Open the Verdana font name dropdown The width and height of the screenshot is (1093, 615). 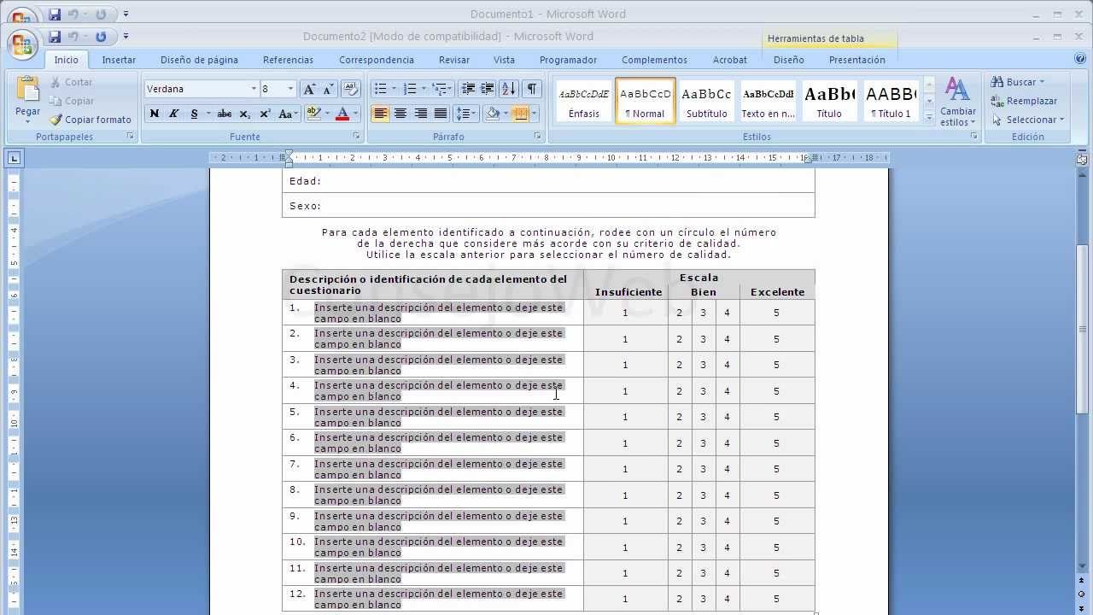(x=254, y=89)
